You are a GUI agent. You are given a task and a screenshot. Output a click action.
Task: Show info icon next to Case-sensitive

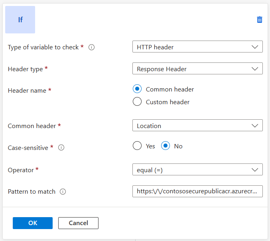point(61,148)
